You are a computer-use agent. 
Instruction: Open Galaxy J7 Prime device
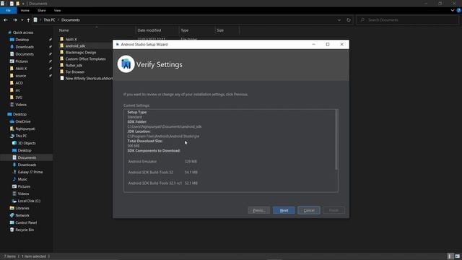(30, 172)
